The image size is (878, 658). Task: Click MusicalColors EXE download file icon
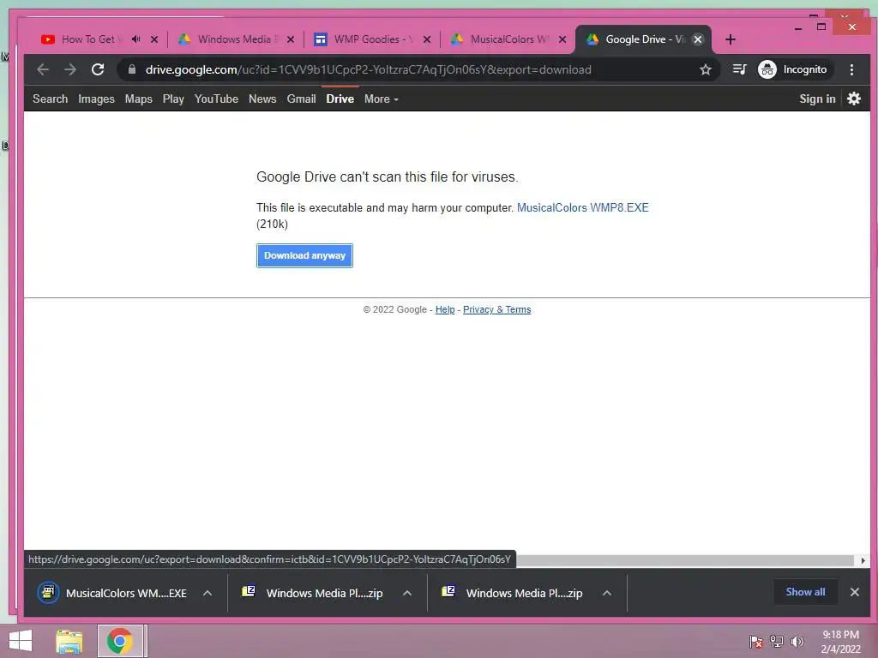pyautogui.click(x=48, y=593)
